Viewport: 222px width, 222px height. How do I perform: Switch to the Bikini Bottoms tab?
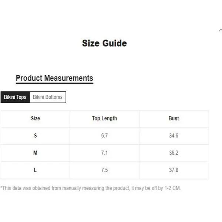(48, 97)
